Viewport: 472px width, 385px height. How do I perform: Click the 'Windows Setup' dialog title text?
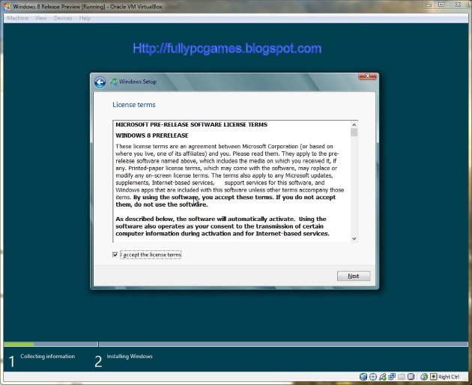click(x=138, y=82)
